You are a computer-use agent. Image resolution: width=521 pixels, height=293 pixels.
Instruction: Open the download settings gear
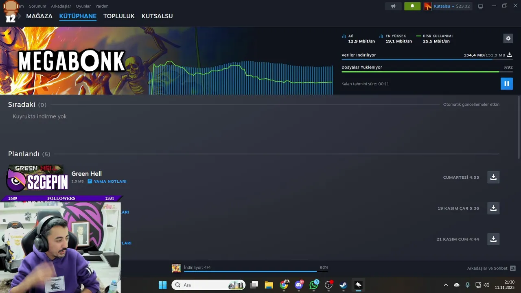[x=508, y=38]
